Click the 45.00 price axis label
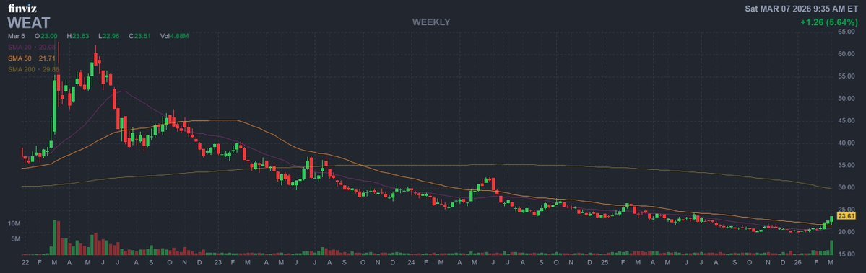This screenshot has height=273, width=866. [x=846, y=121]
